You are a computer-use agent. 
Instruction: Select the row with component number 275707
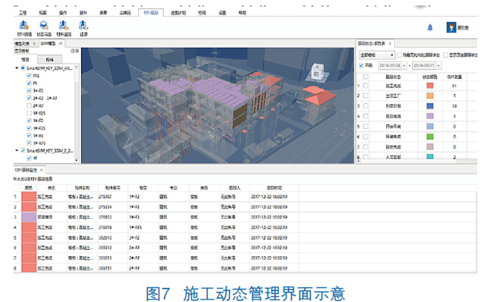[245, 196]
